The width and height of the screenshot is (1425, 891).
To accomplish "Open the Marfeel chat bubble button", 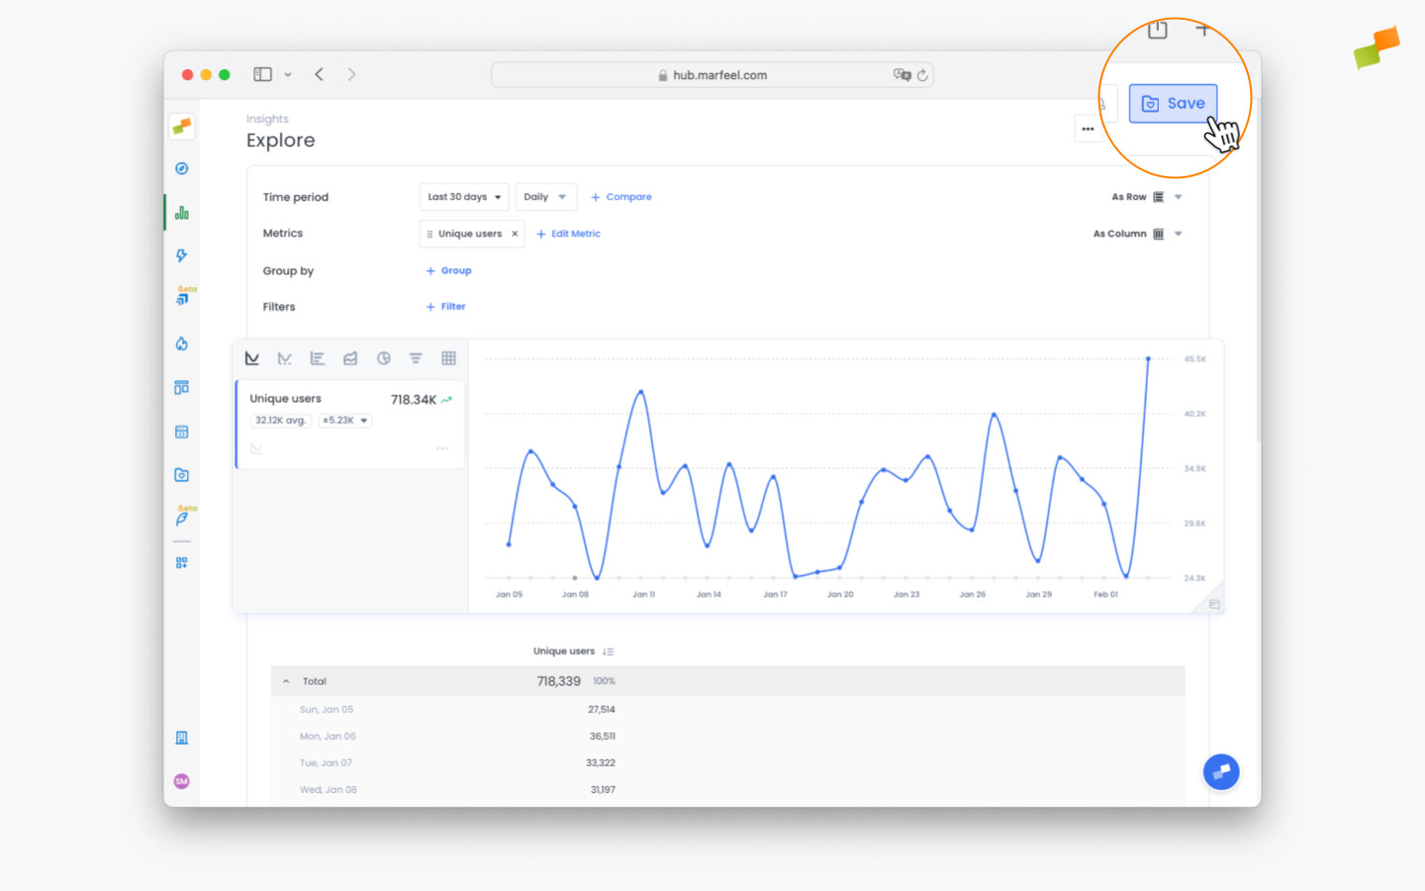I will tap(1221, 771).
